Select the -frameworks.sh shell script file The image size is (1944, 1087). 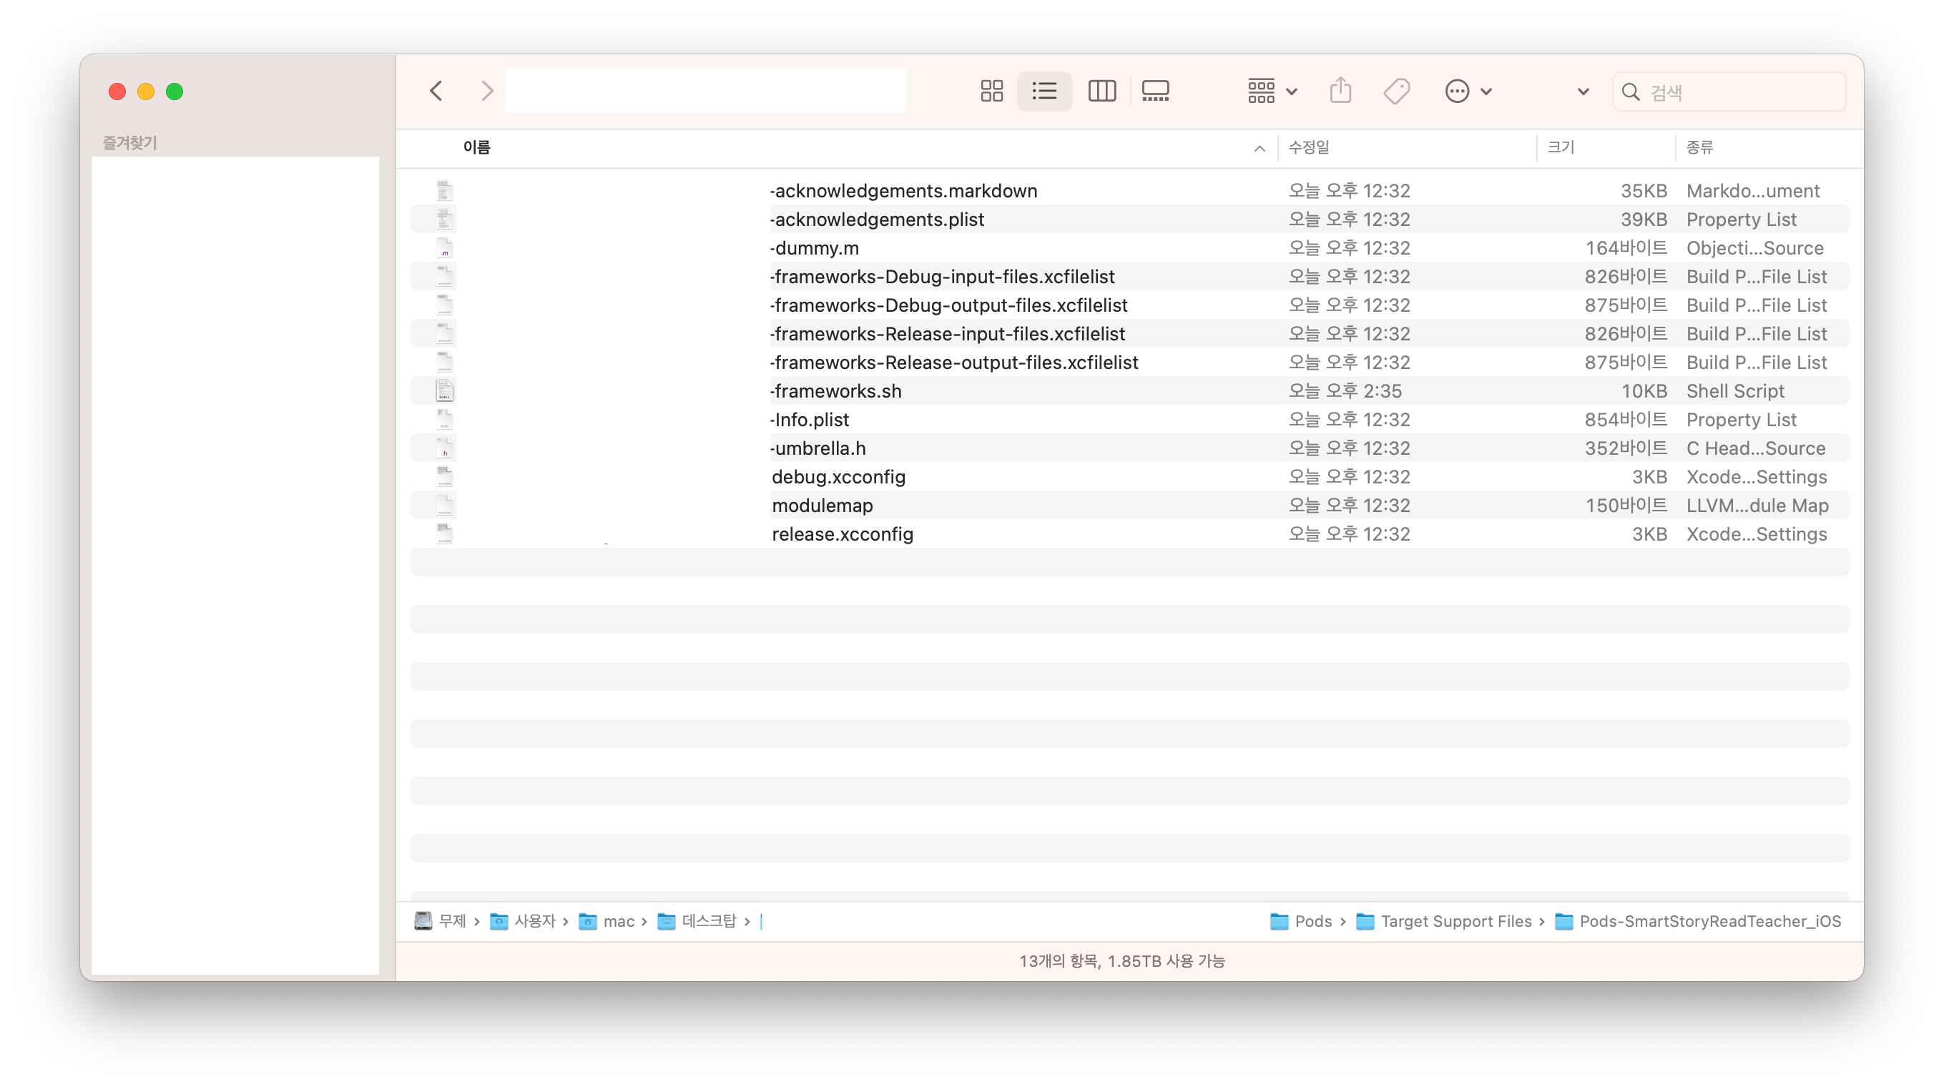[x=836, y=390]
